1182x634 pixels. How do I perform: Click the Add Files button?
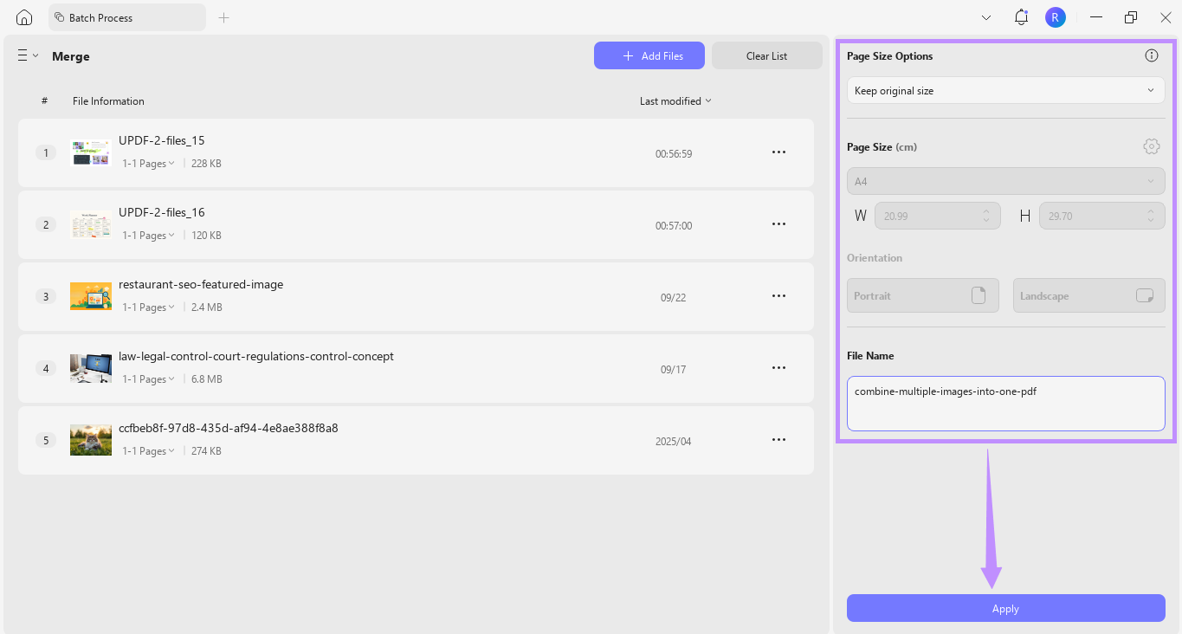[x=649, y=55]
